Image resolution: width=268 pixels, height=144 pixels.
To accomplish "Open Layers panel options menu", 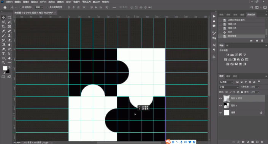I will (266, 76).
